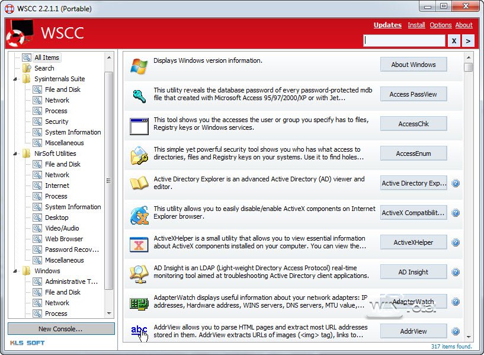Open help icon next to ActiveXHelper
Image resolution: width=484 pixels, height=355 pixels.
[456, 242]
